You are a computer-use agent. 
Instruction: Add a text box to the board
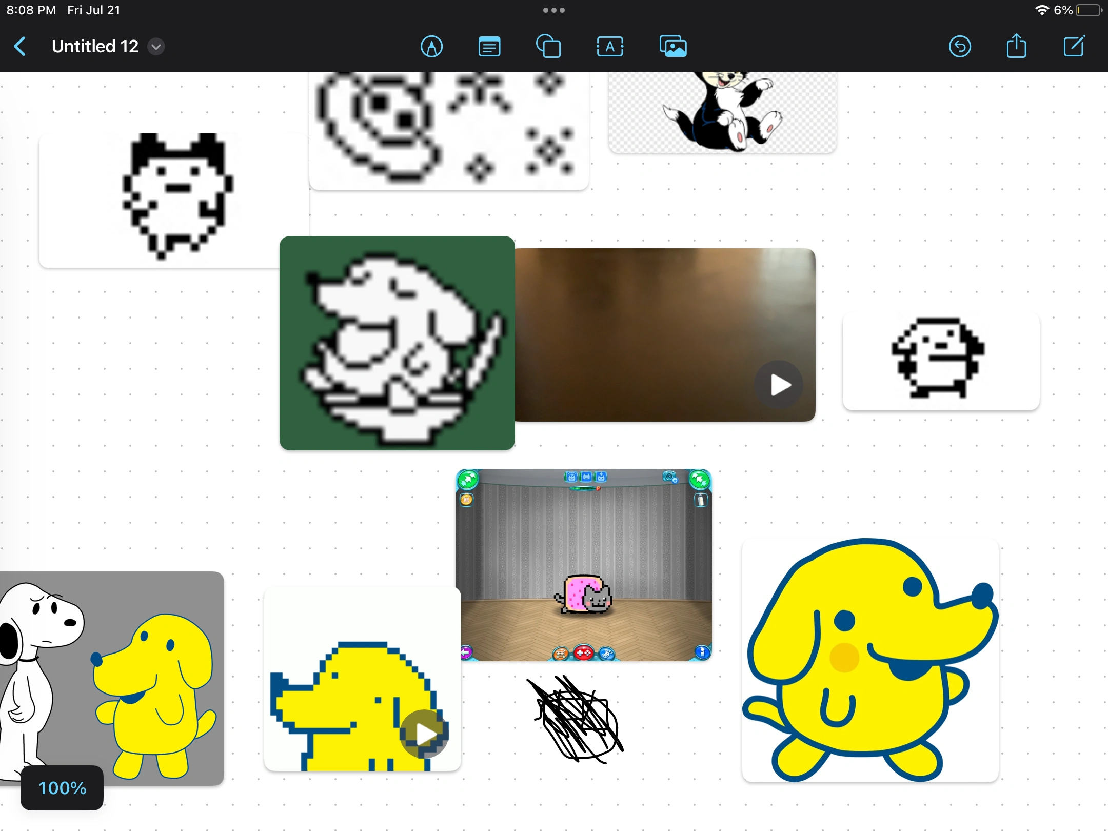click(x=610, y=46)
